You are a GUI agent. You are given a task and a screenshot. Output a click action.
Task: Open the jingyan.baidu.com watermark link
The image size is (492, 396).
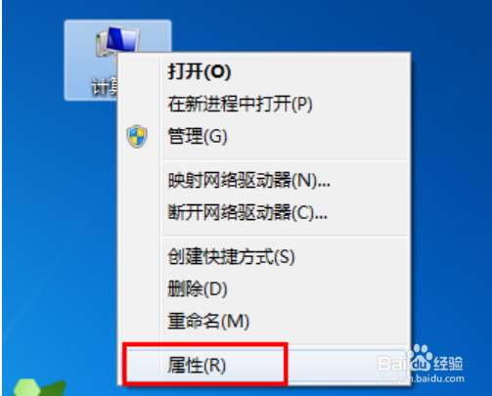[422, 378]
